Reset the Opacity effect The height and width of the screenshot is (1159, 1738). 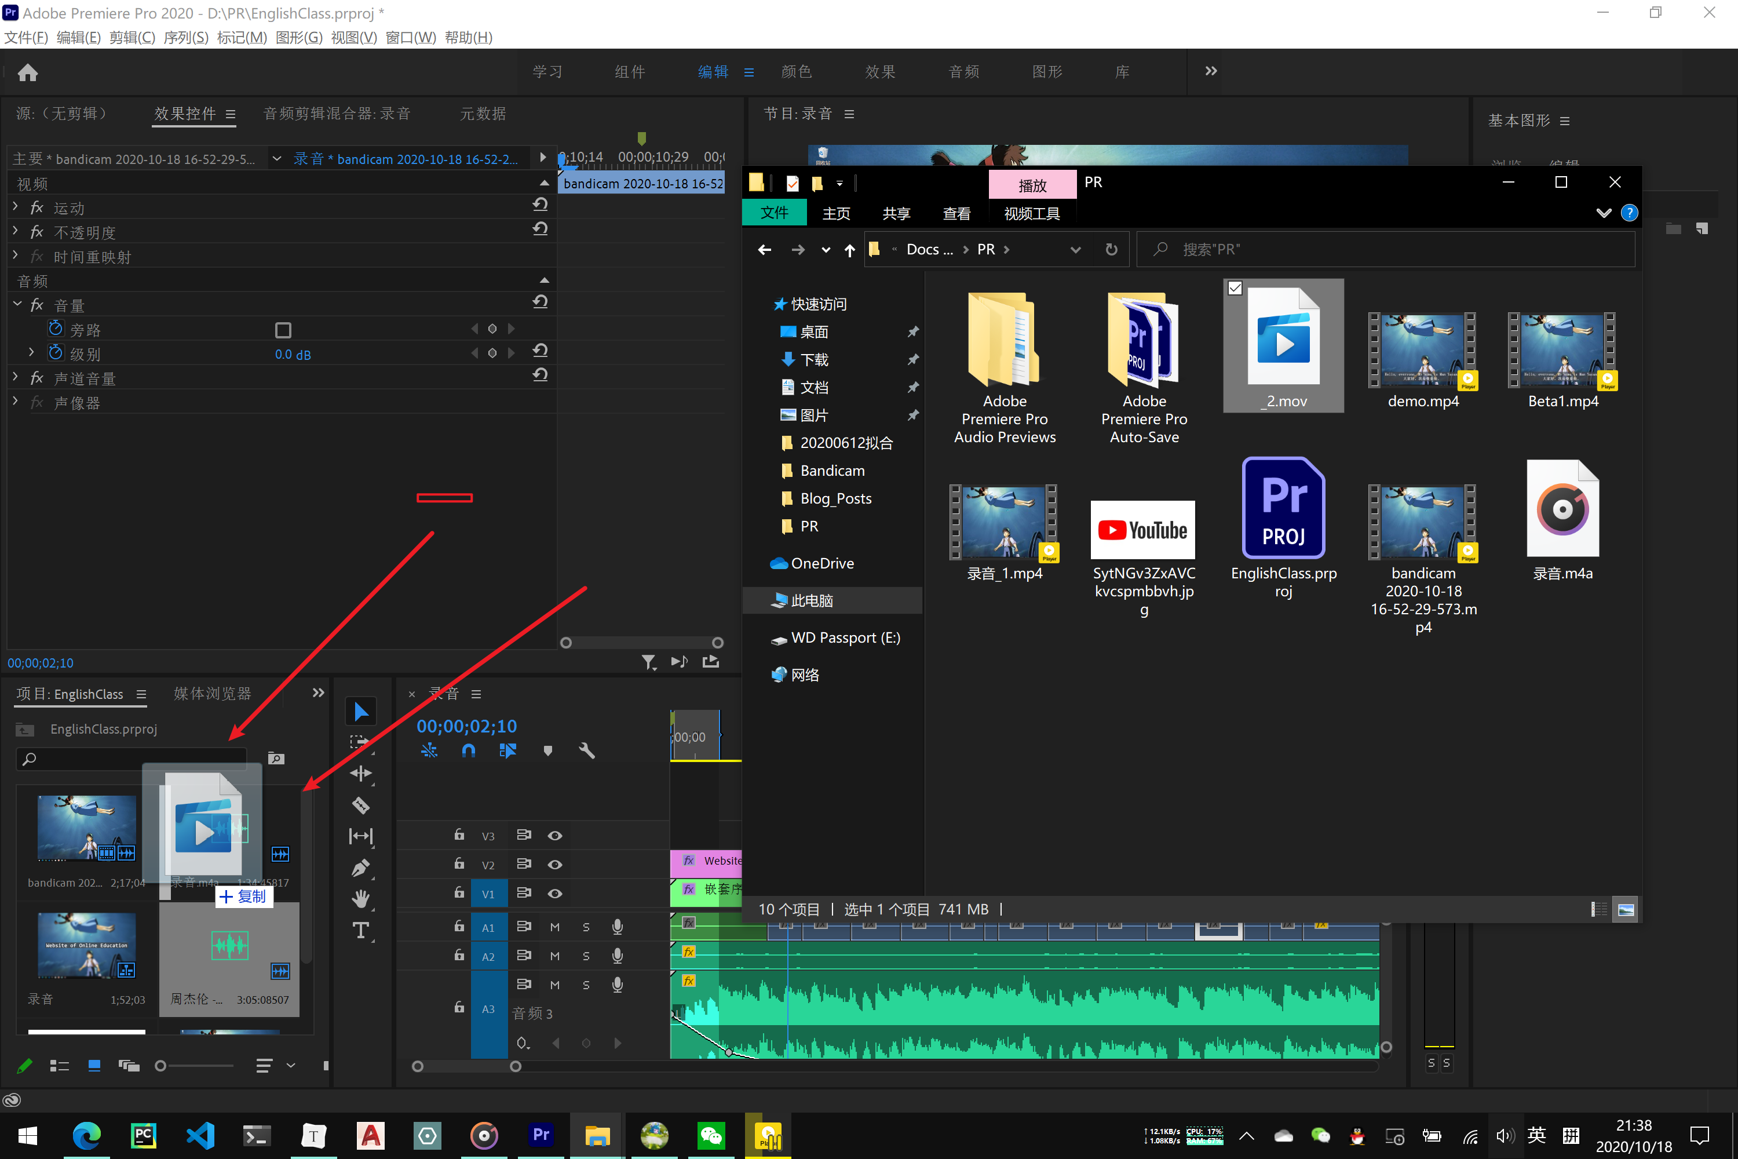[x=540, y=229]
